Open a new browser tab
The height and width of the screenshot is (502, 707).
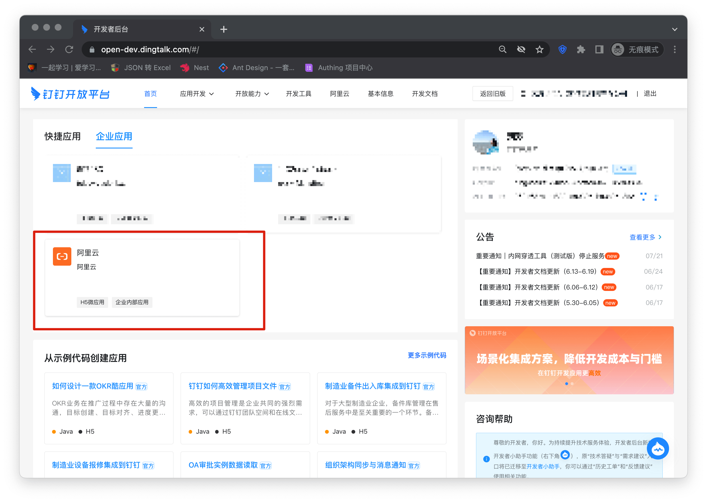(223, 29)
